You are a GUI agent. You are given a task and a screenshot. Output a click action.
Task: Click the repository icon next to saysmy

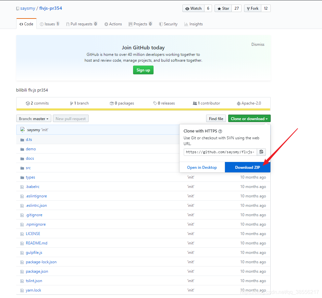click(18, 9)
